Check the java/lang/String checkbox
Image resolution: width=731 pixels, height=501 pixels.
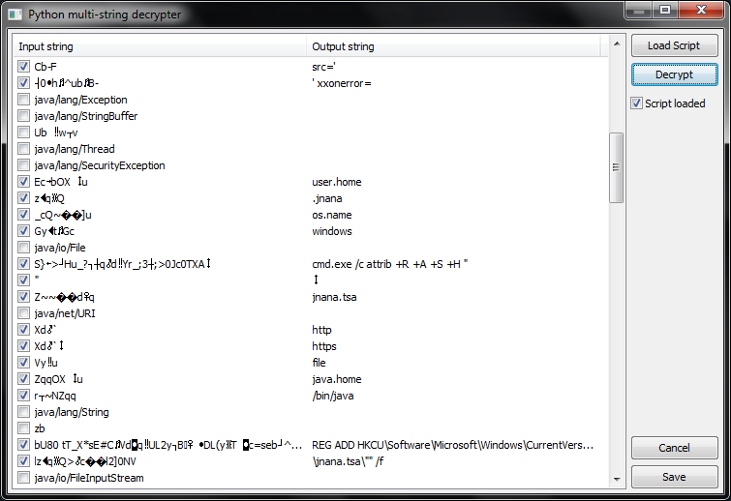pos(24,412)
